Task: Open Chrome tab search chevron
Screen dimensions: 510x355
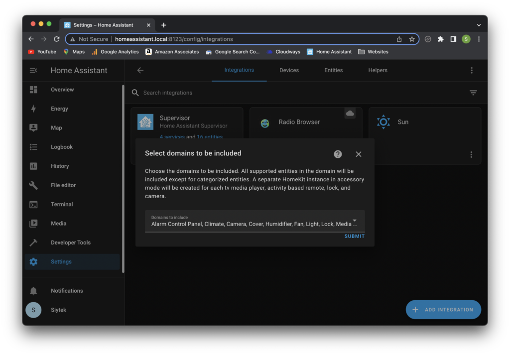Action: [479, 25]
